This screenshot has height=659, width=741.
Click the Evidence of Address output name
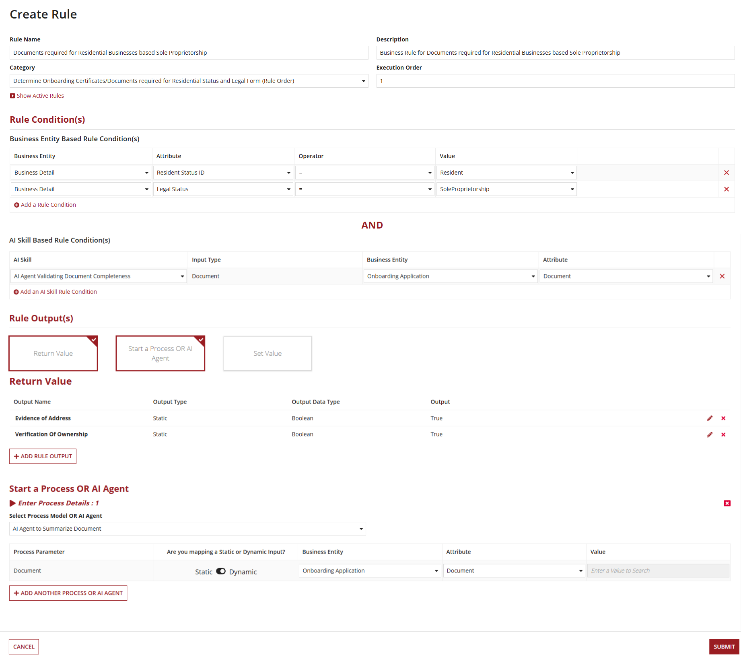43,418
